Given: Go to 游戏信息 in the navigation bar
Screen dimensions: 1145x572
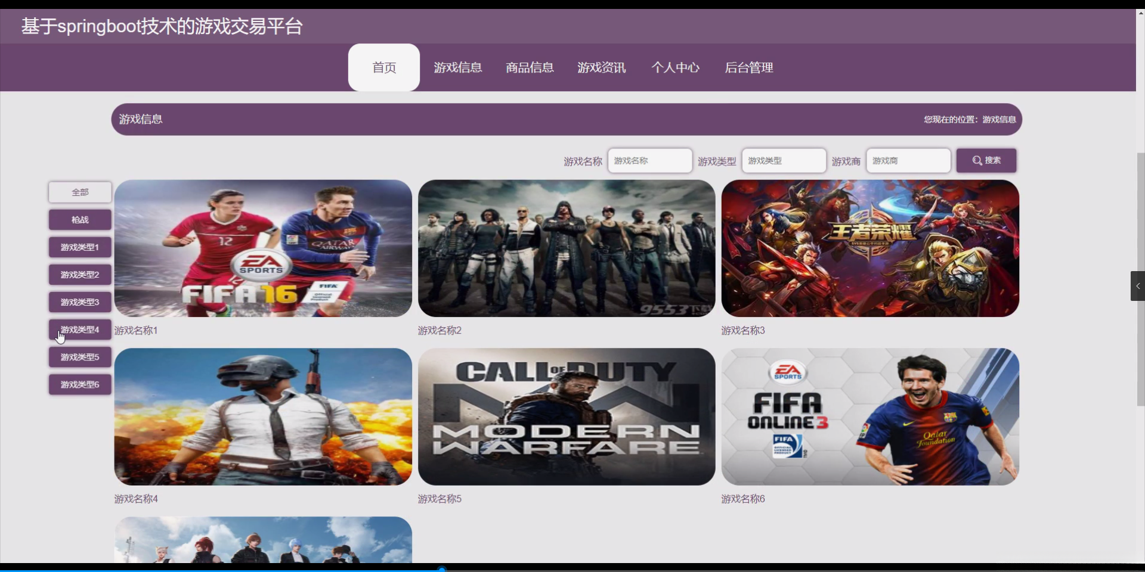Looking at the screenshot, I should pyautogui.click(x=458, y=67).
